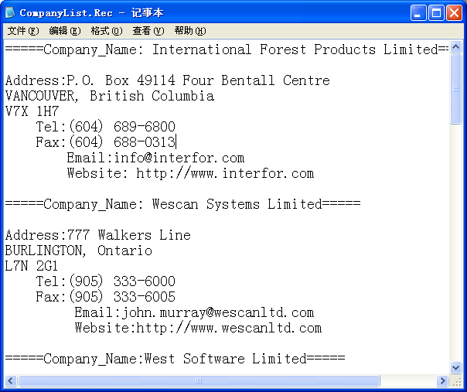Image resolution: width=467 pixels, height=392 pixels.
Task: Open the 编辑(E) menu
Action: pos(64,31)
